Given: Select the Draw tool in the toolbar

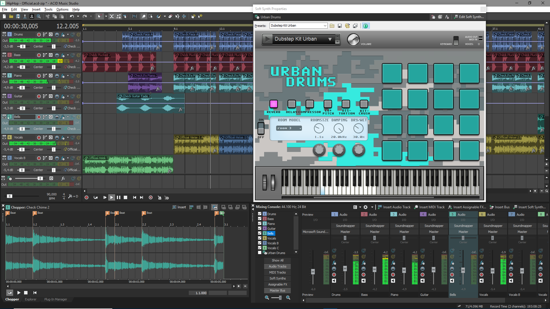Looking at the screenshot, I should click(144, 16).
